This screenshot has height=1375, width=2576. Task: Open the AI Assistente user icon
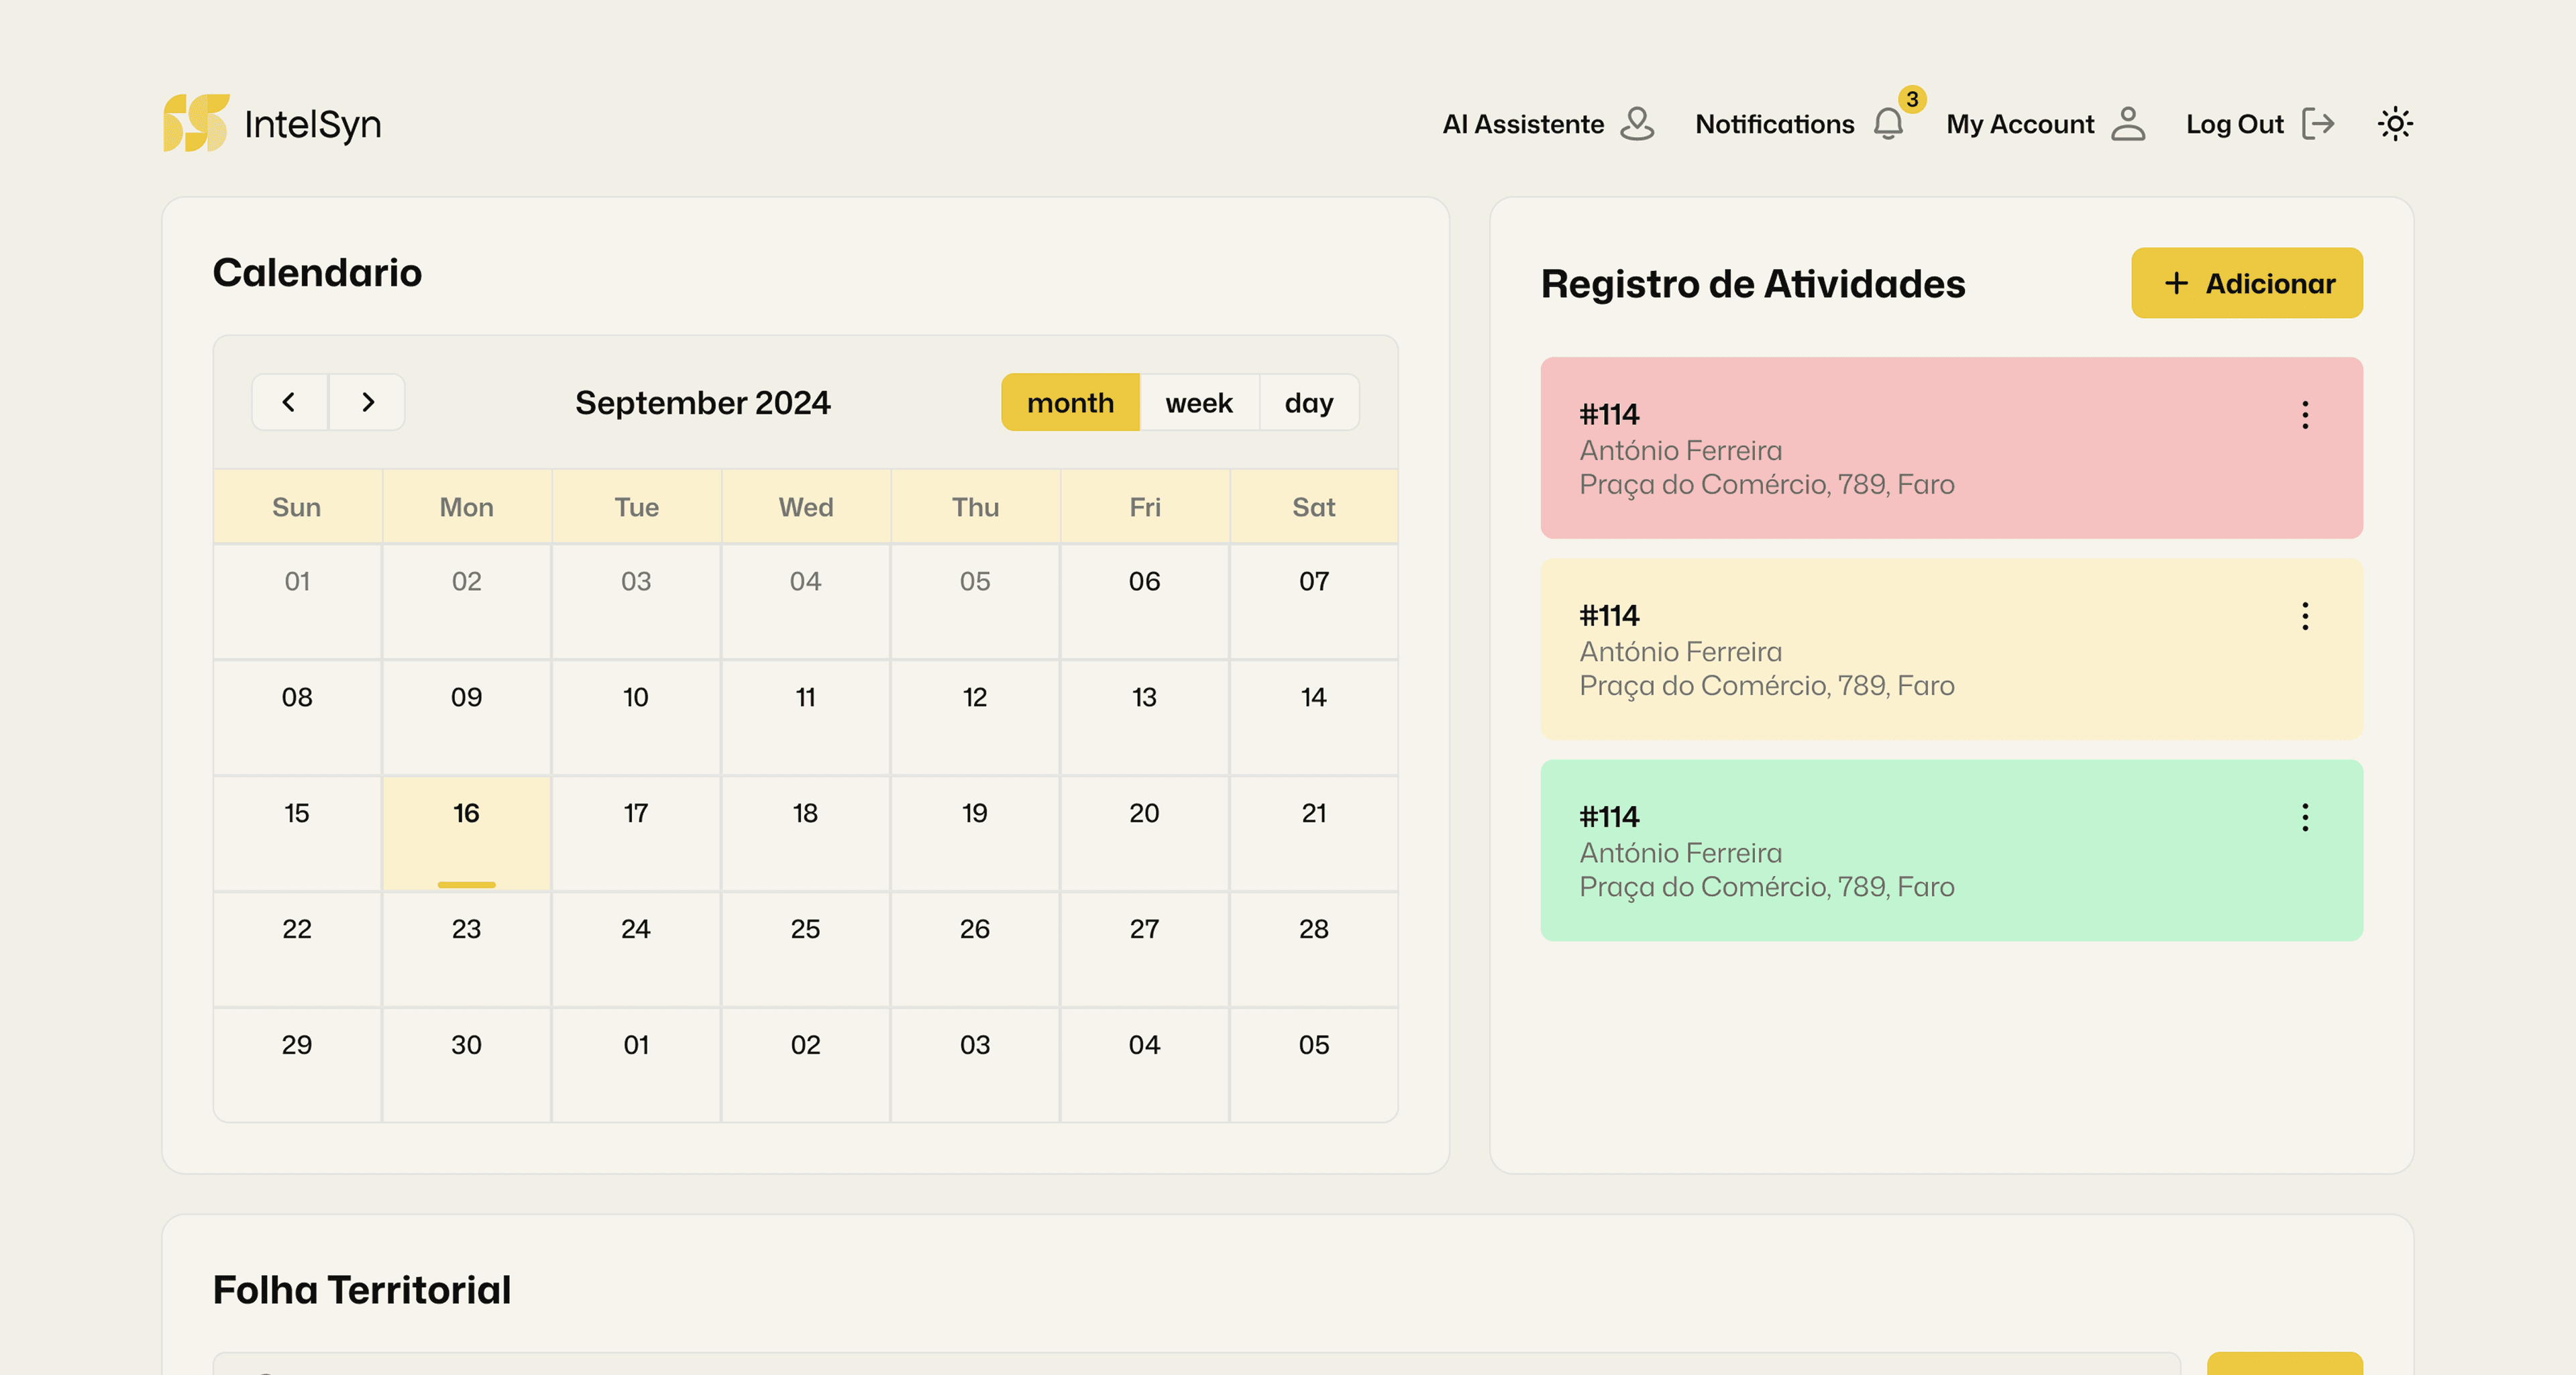[1637, 124]
